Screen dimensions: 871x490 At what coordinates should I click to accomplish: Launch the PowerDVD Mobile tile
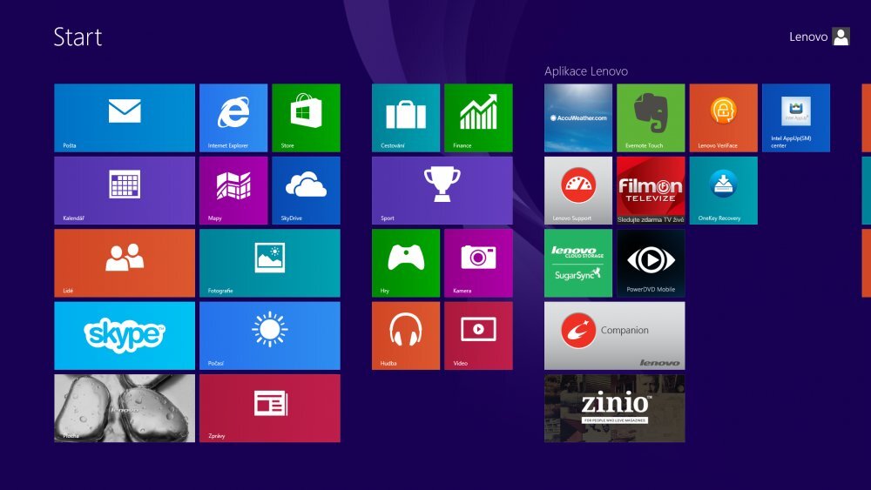(651, 263)
